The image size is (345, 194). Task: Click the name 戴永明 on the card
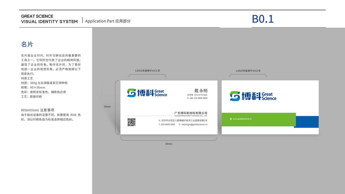pos(201,91)
